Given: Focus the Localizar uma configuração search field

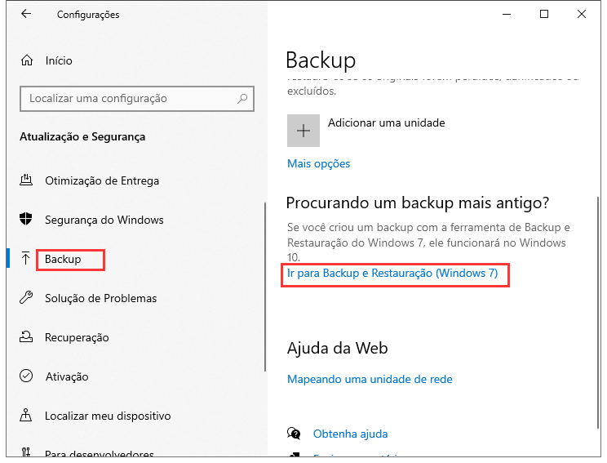Looking at the screenshot, I should (x=126, y=99).
